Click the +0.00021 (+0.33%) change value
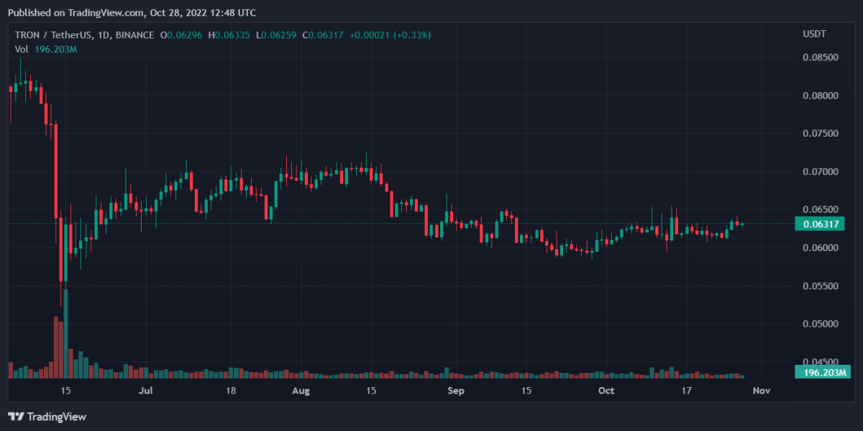The width and height of the screenshot is (863, 431). click(390, 35)
